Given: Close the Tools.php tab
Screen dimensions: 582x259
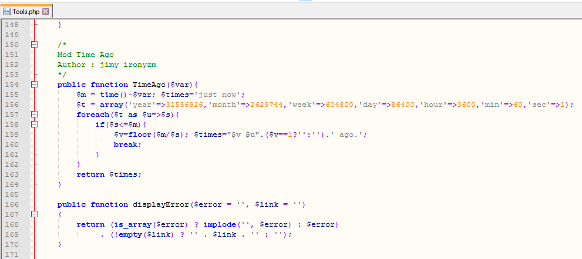Looking at the screenshot, I should point(46,12).
